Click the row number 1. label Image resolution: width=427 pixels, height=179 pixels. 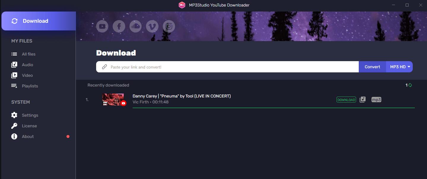pos(87,100)
